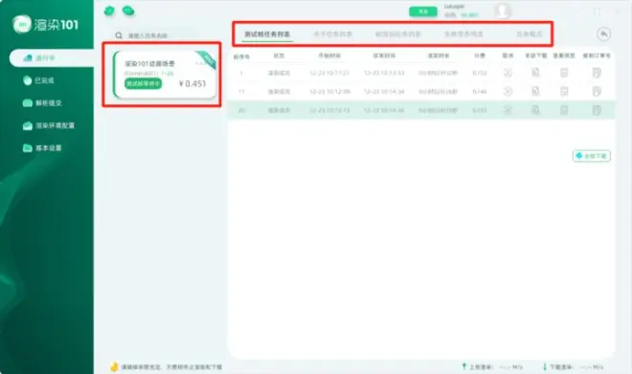Cancel icon in row number 11
Viewport: 632px width, 374px height.
[x=508, y=92]
